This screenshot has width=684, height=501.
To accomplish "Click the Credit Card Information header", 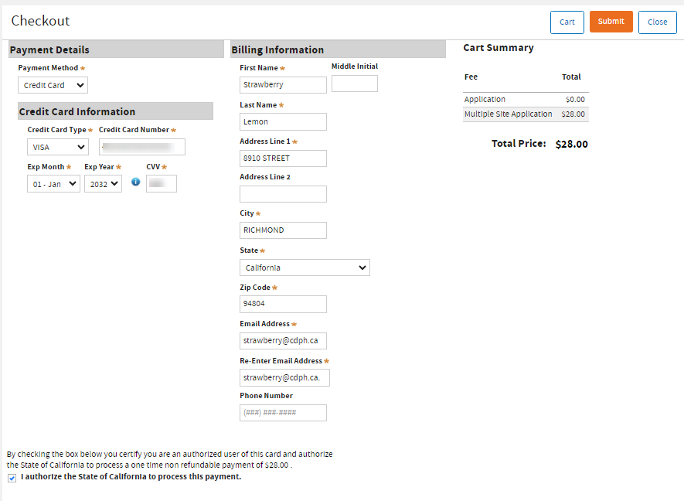I will click(116, 111).
